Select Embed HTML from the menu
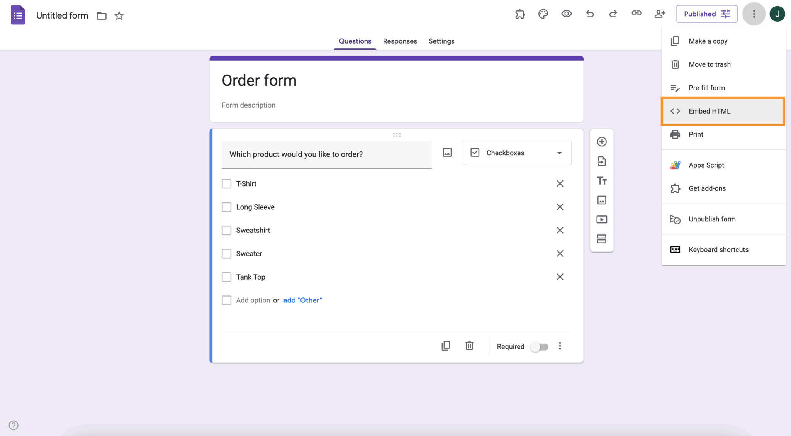The image size is (791, 436). [x=709, y=111]
